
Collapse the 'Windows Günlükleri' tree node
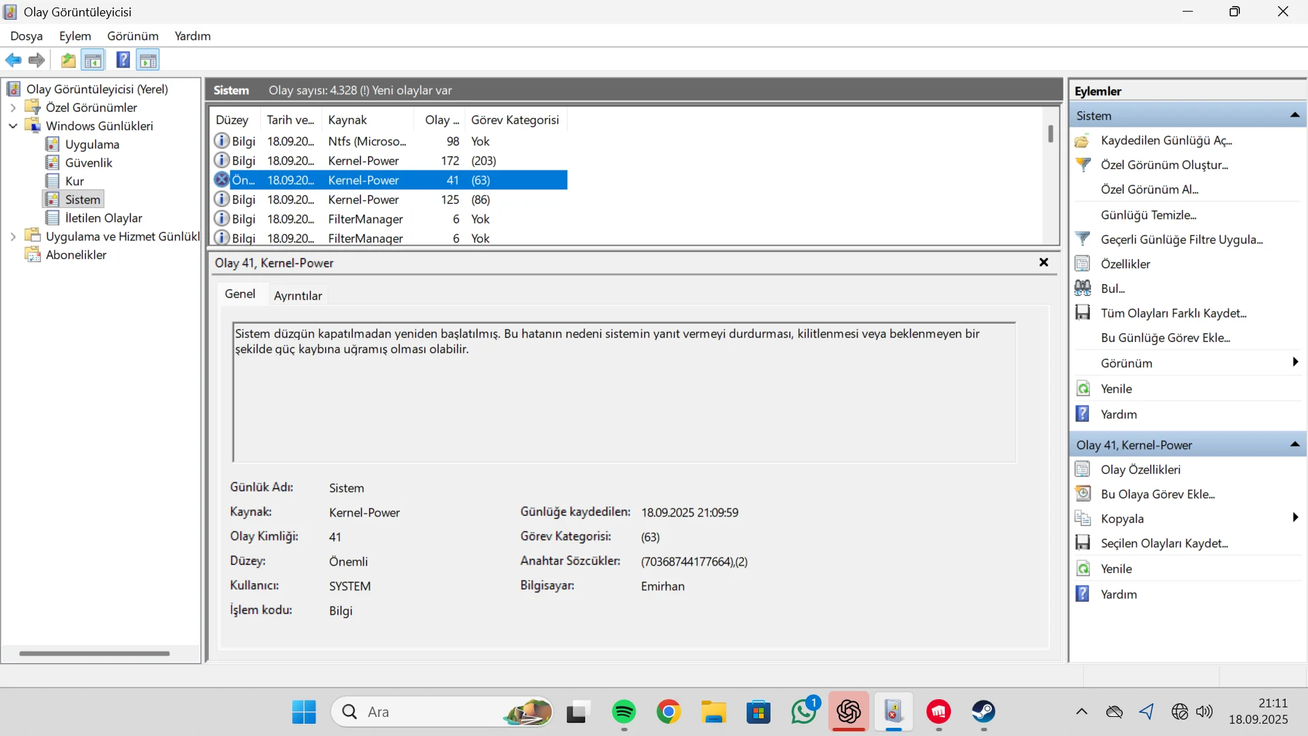pos(13,126)
